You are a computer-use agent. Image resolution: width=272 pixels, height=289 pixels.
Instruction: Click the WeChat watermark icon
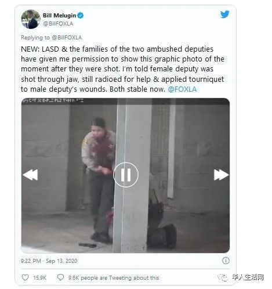(224, 278)
